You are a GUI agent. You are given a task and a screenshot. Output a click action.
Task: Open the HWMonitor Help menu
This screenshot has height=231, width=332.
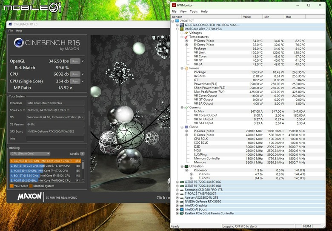tap(204, 11)
